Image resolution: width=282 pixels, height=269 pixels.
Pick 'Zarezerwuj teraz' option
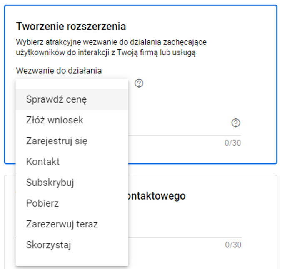[62, 224]
